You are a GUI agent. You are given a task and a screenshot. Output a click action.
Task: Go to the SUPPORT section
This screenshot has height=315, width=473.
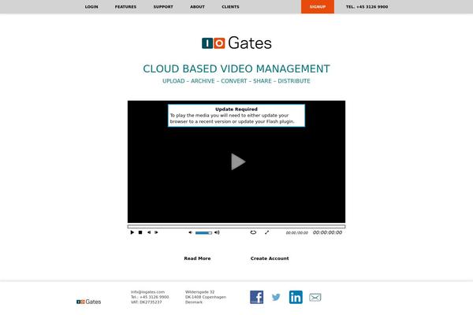[163, 6]
